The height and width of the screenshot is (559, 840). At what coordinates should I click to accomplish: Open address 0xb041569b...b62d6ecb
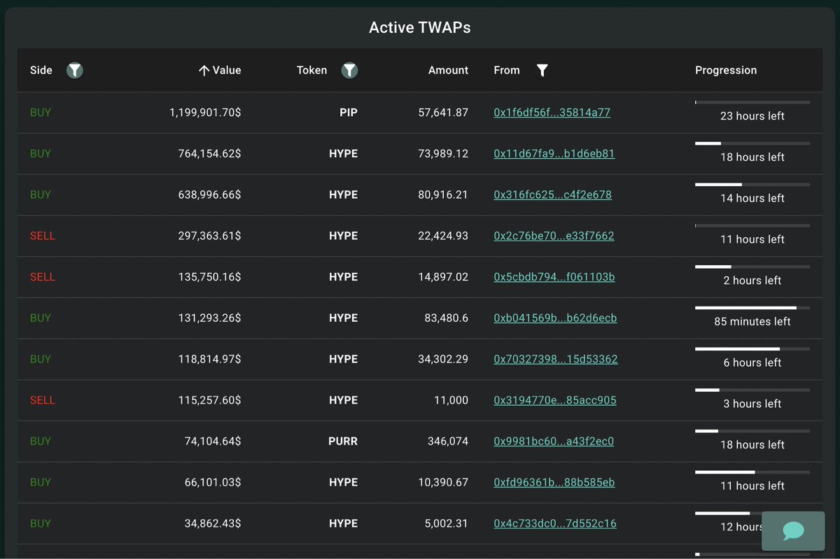555,318
